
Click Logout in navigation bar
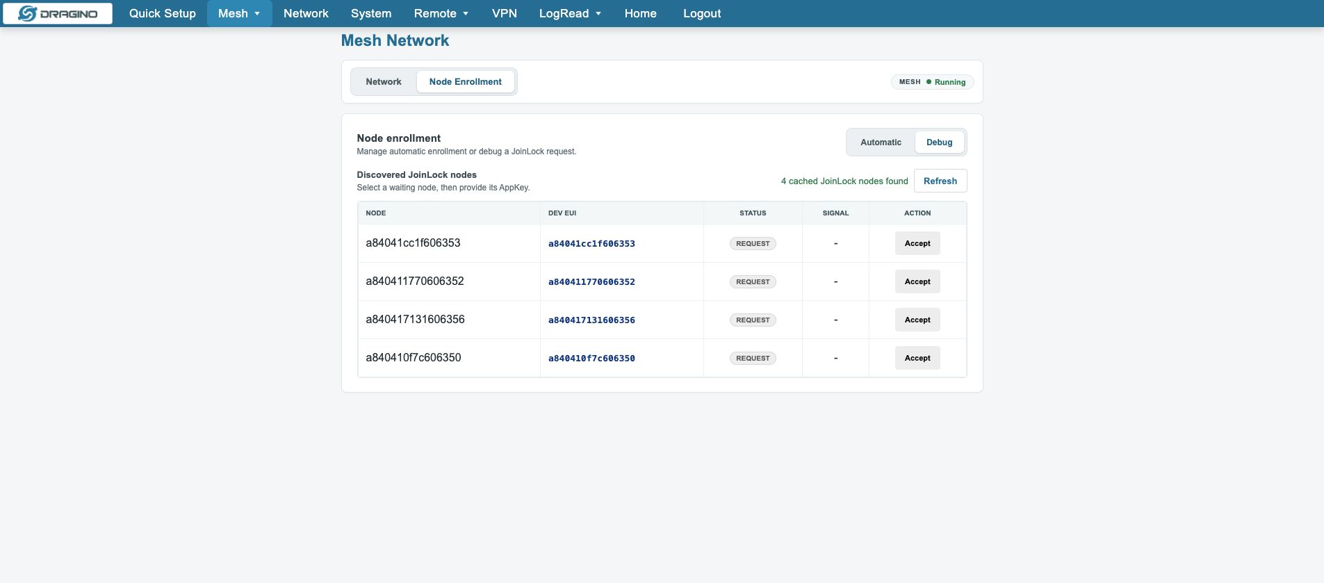(x=702, y=13)
